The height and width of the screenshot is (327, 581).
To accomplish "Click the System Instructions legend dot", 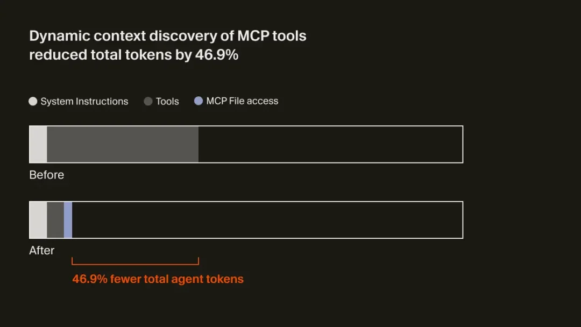I will coord(33,101).
